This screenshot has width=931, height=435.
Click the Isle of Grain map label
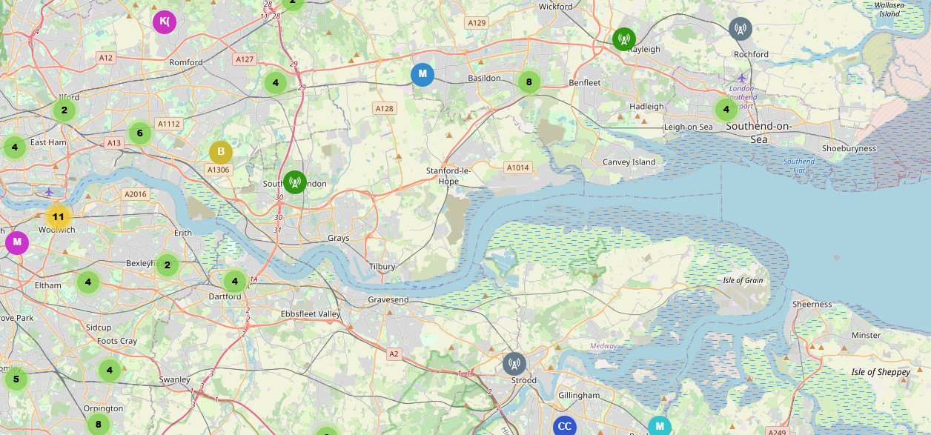(x=743, y=281)
